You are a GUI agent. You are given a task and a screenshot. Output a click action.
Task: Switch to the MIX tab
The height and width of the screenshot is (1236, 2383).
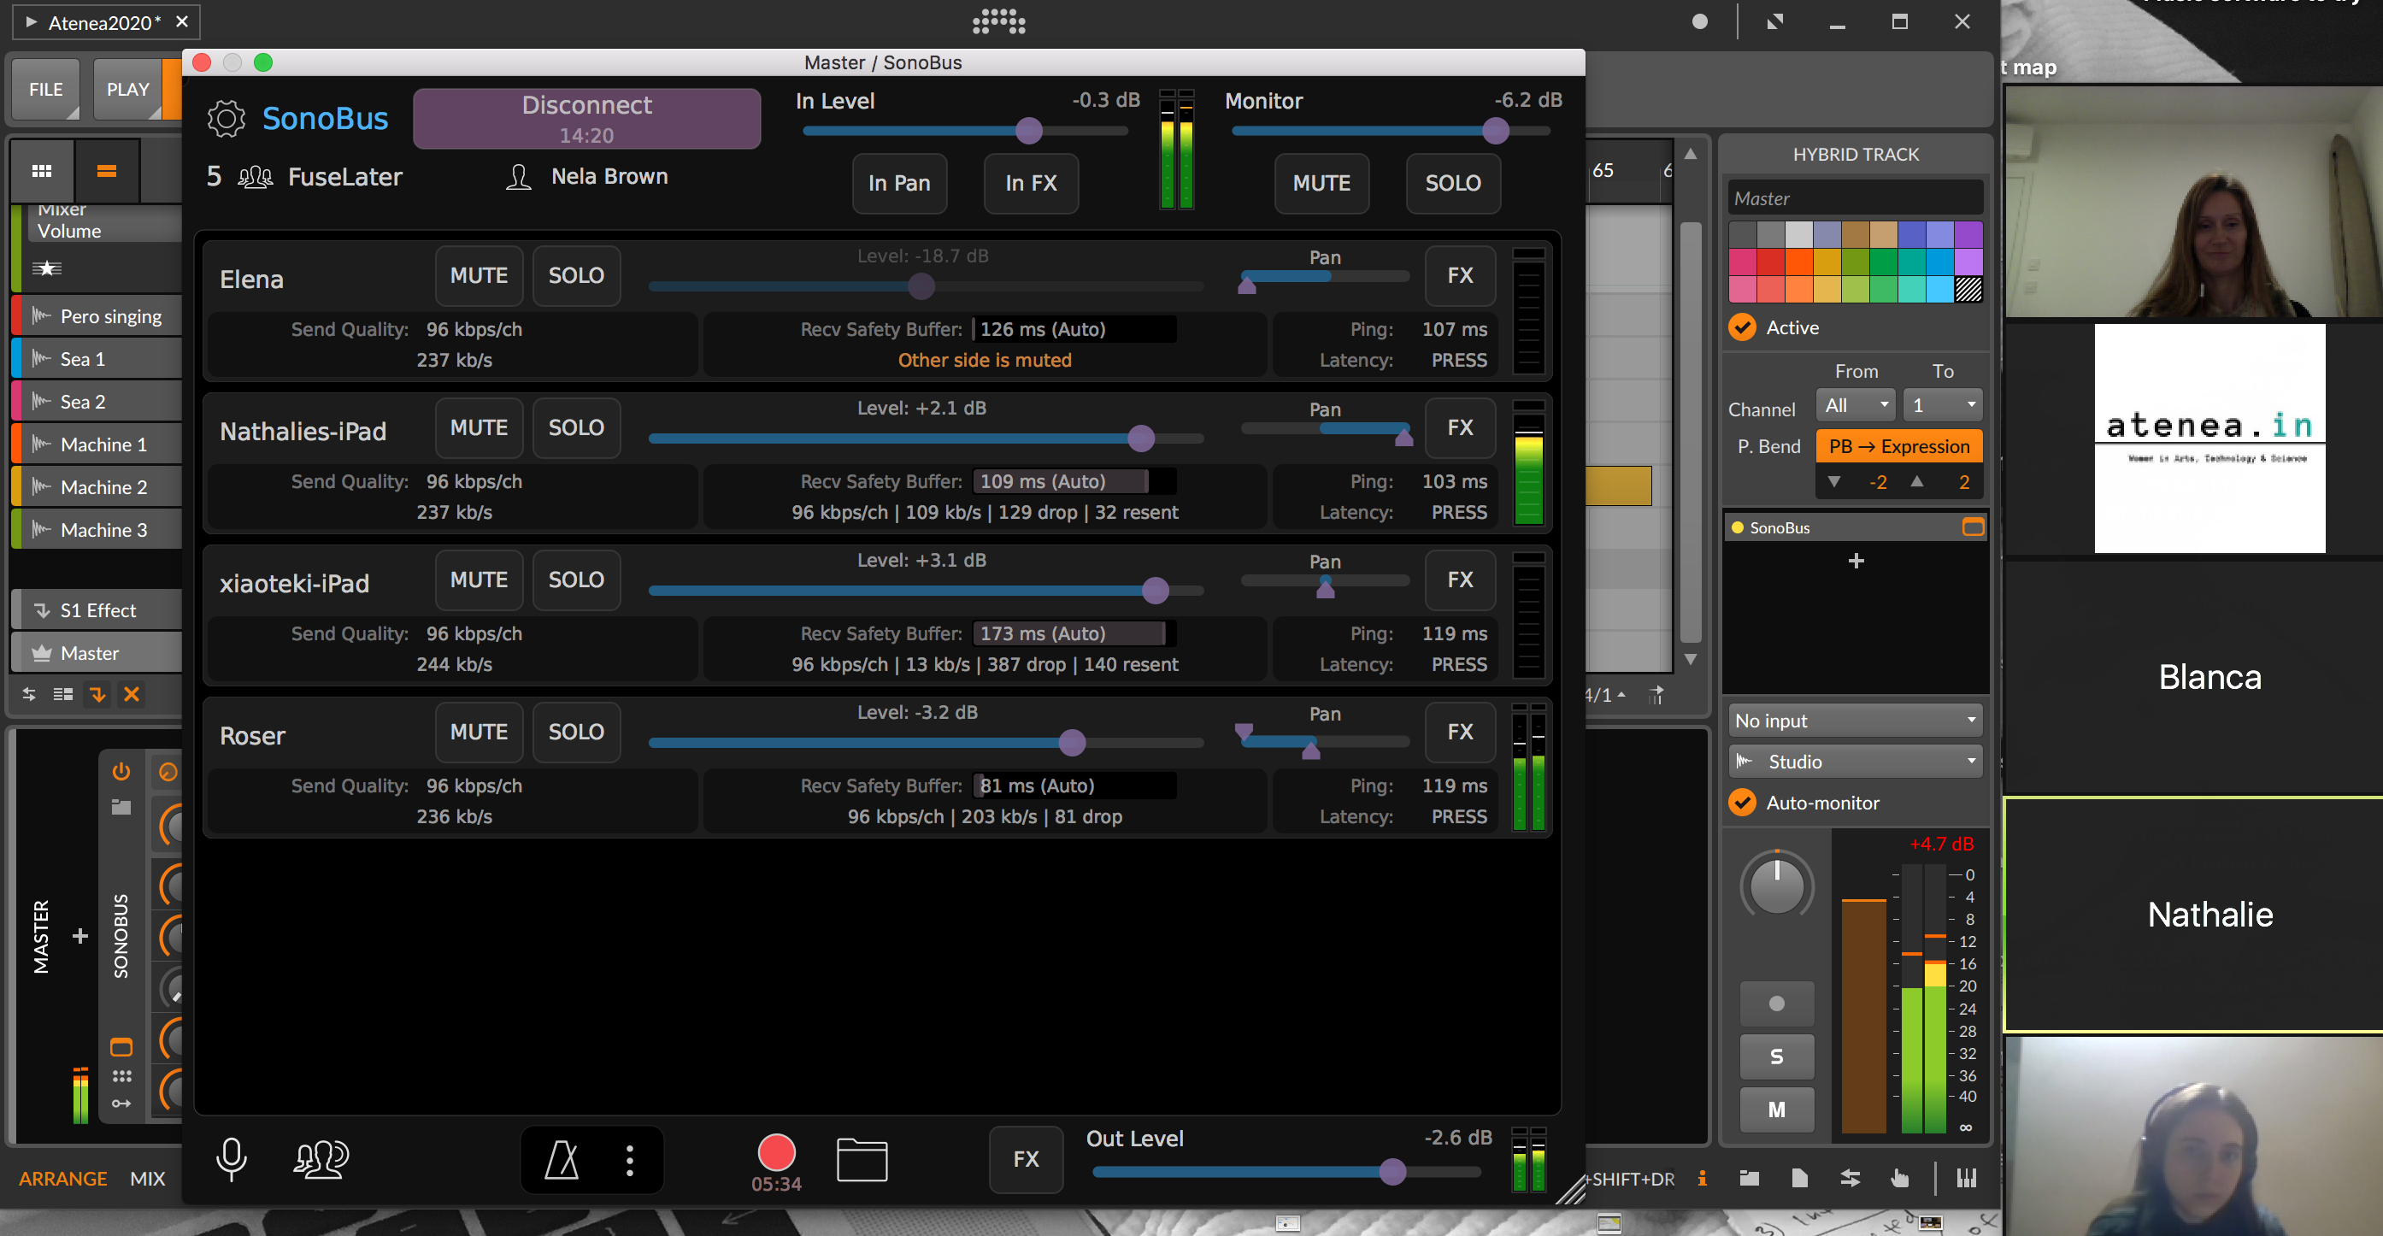(147, 1178)
